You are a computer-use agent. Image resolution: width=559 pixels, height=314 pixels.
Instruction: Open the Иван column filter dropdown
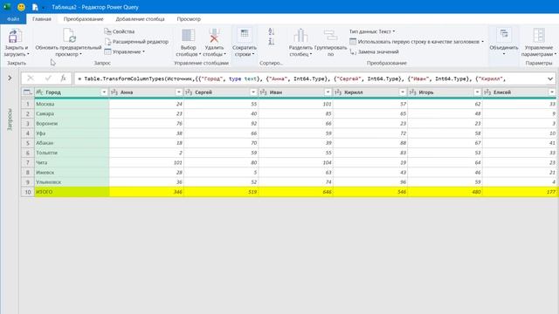[x=328, y=92]
